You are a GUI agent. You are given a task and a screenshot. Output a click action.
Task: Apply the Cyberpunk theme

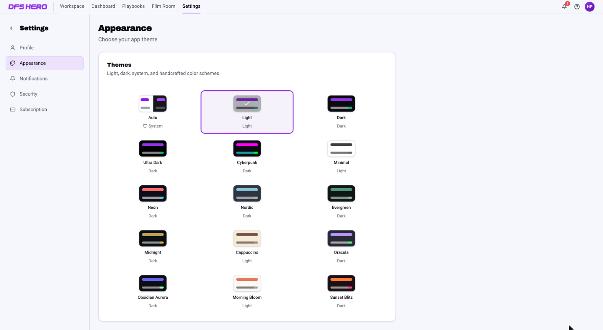click(247, 157)
